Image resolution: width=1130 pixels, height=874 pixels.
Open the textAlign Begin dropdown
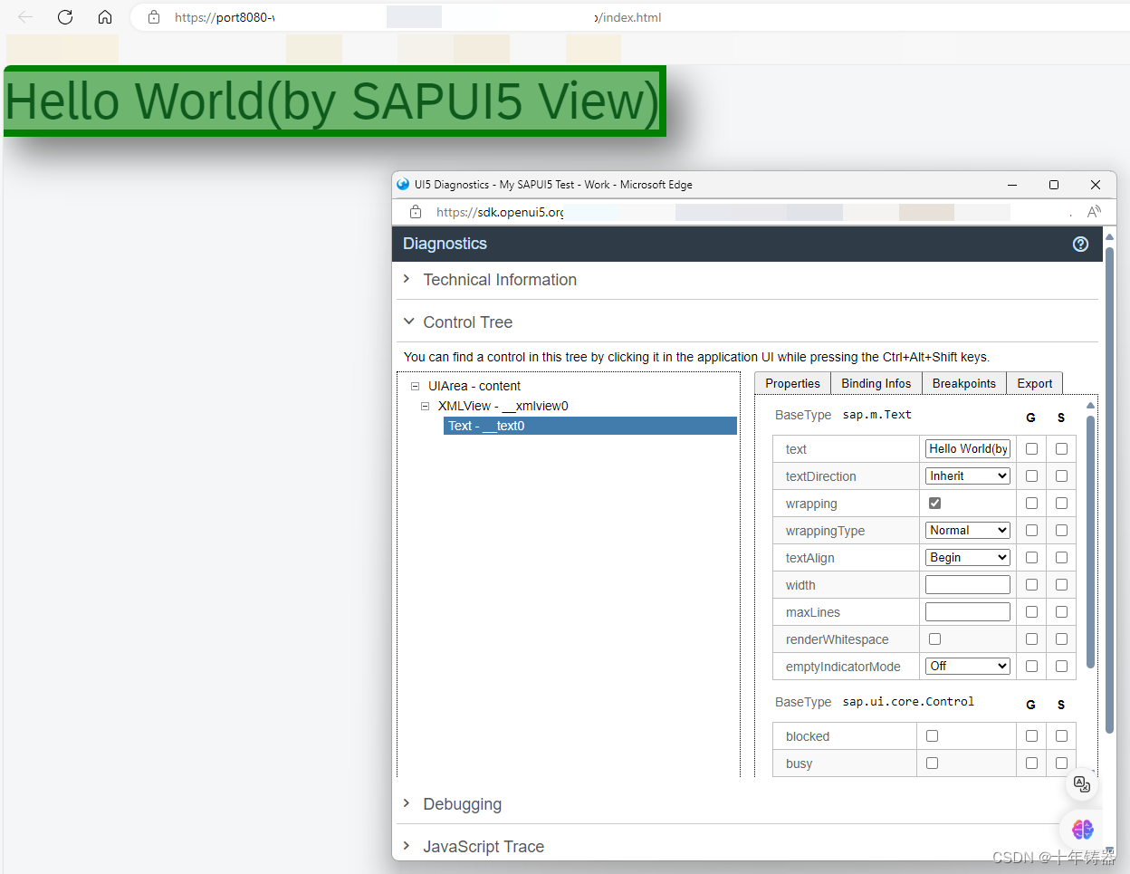967,557
